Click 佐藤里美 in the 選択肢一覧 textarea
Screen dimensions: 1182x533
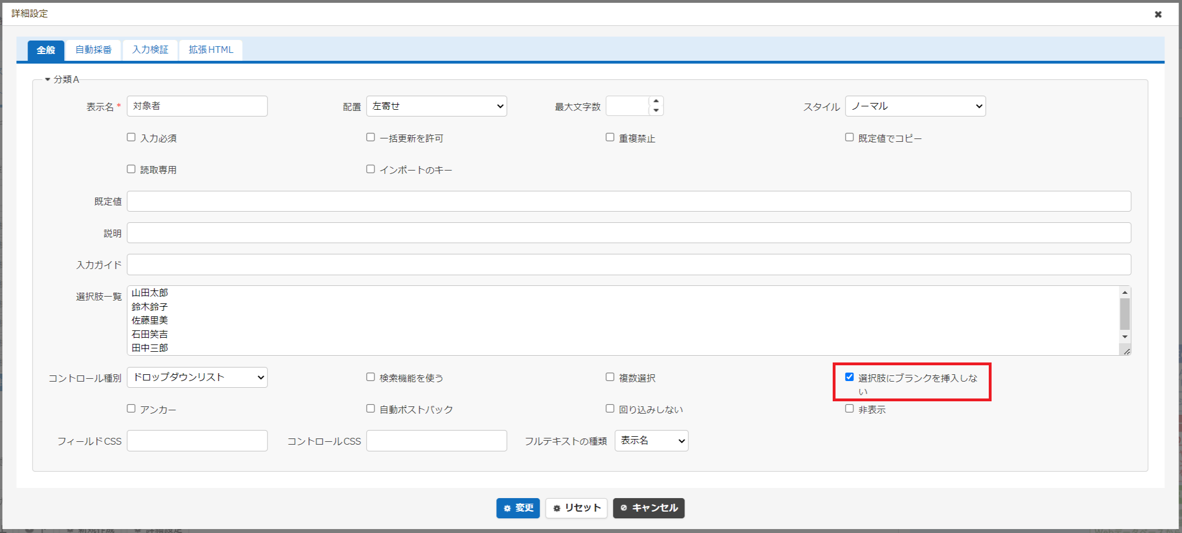150,320
